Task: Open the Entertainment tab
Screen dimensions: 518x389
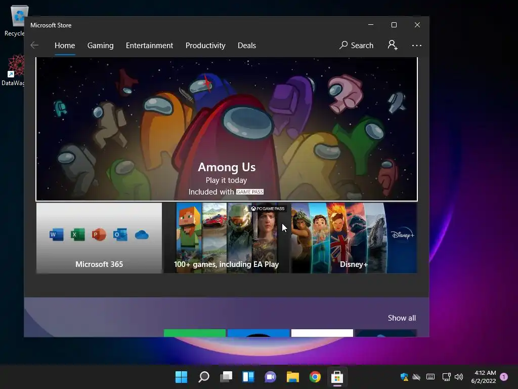Action: pos(149,45)
